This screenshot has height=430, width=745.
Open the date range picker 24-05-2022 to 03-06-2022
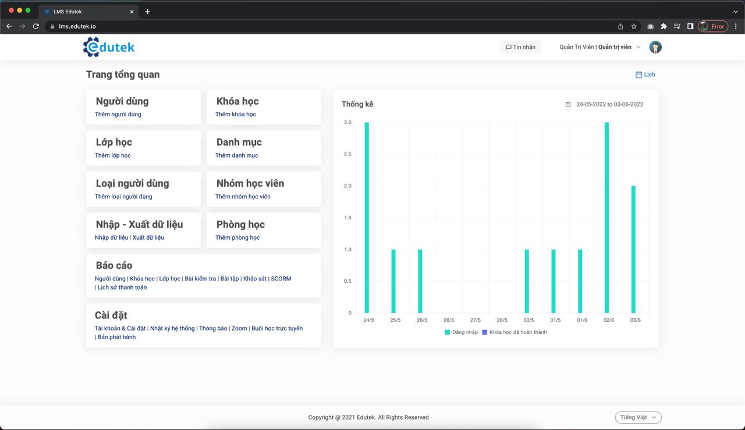coord(605,105)
